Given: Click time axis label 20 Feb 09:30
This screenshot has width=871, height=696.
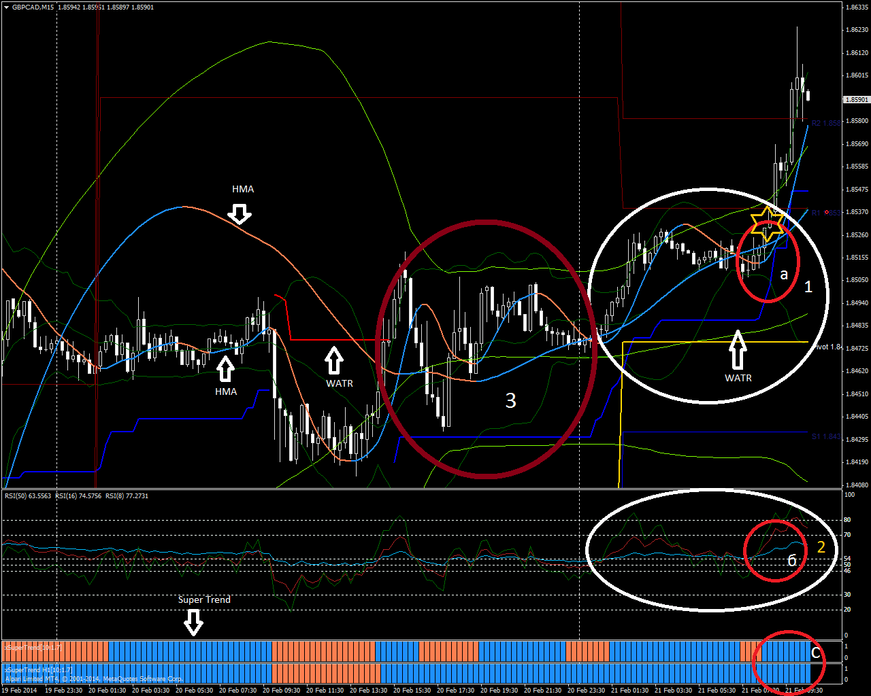Looking at the screenshot, I should click(283, 690).
